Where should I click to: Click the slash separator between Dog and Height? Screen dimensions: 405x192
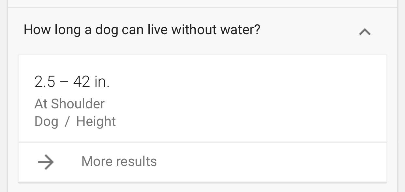[67, 121]
